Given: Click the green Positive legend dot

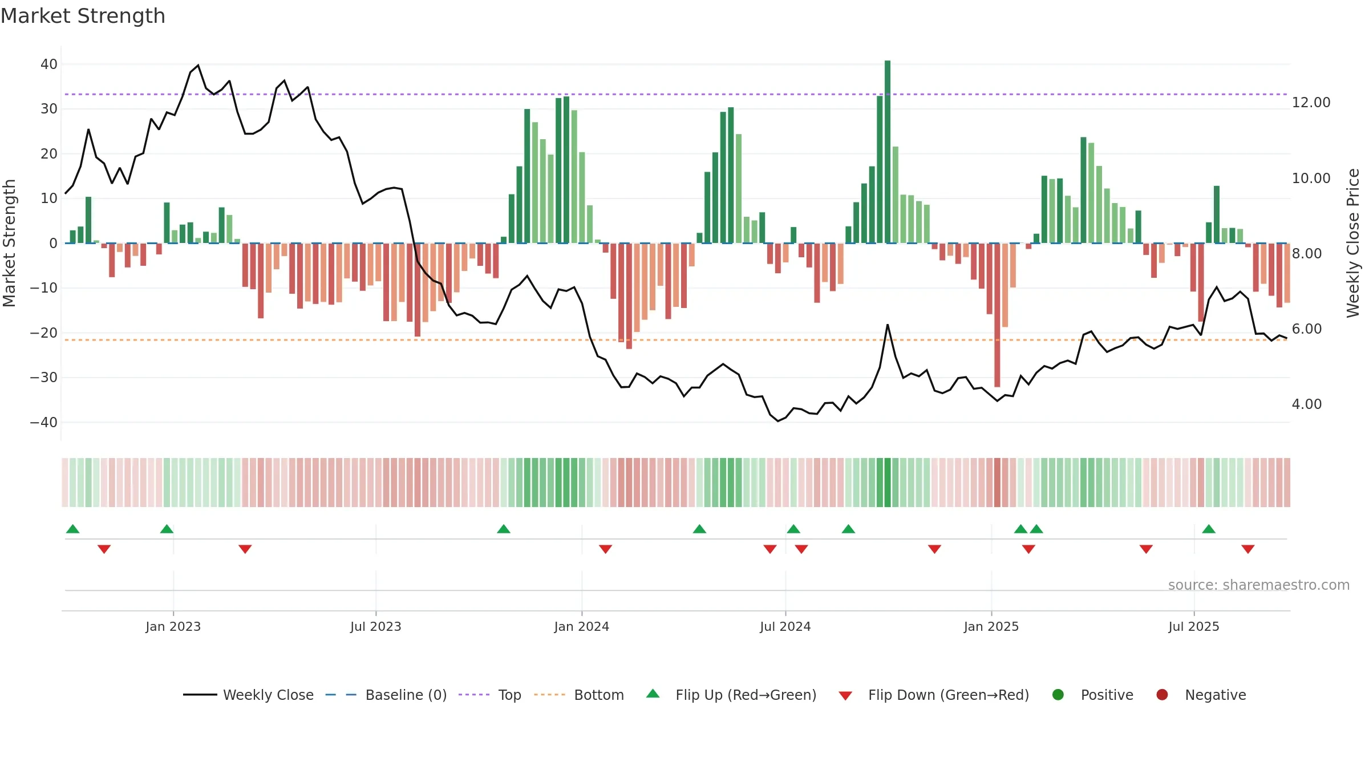Looking at the screenshot, I should 1058,695.
